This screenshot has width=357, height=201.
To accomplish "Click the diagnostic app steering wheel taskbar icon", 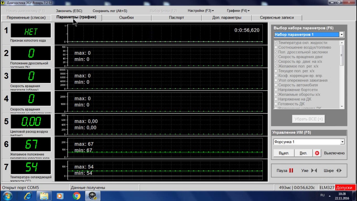I will click(x=93, y=196).
